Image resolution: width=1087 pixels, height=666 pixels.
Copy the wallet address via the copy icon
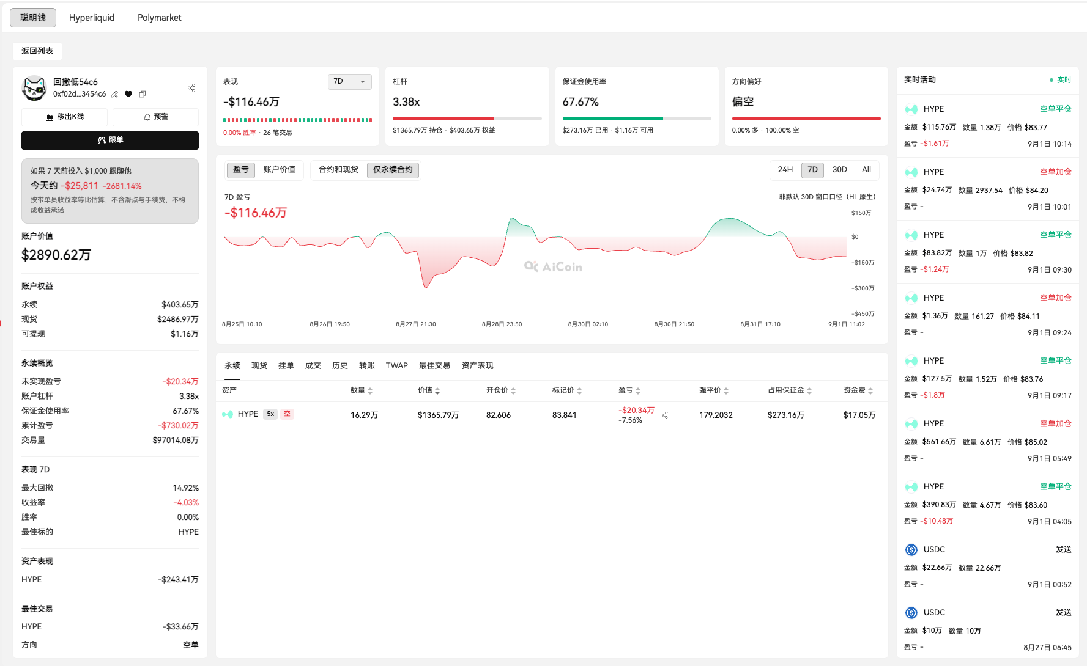pos(143,94)
